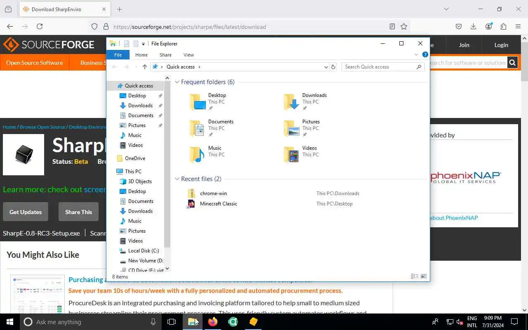Open Firefox list all tabs dropdown
This screenshot has height=330, width=528.
point(446,9)
